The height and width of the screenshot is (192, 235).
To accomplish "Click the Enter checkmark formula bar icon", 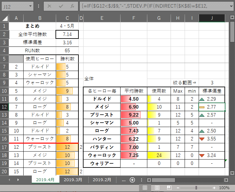I will tap(61, 6).
